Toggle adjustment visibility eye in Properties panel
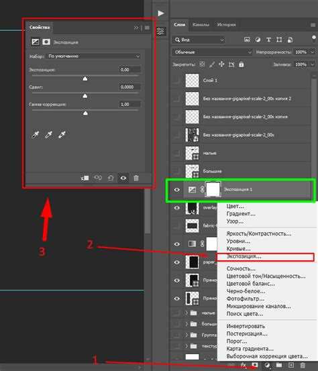The width and height of the screenshot is (318, 371). click(x=123, y=178)
